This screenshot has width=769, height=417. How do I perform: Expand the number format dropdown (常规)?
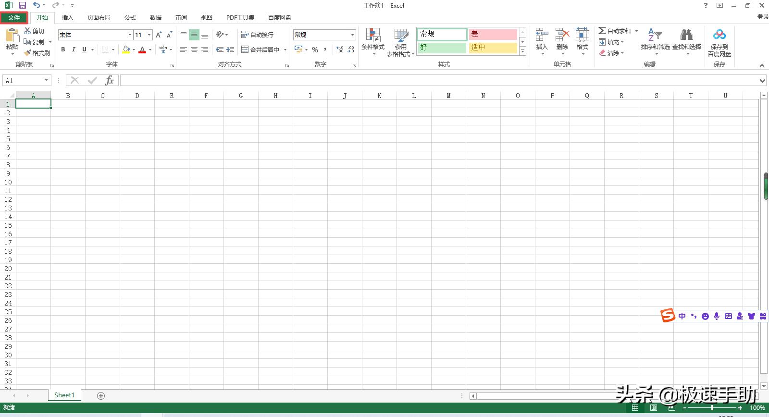pyautogui.click(x=352, y=35)
